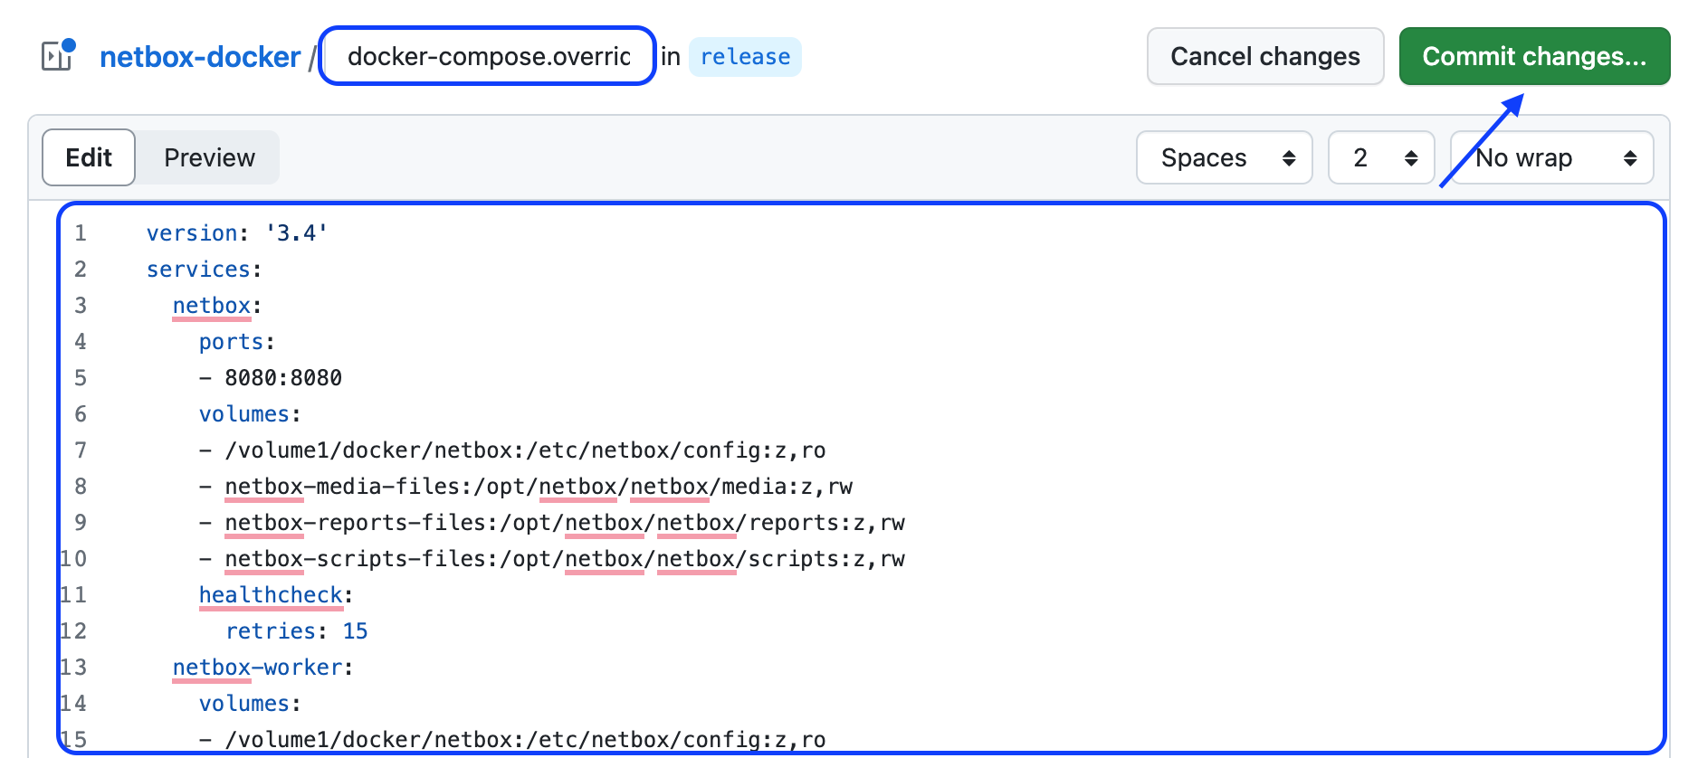The width and height of the screenshot is (1698, 758).
Task: Click the 8080:8080 port mapping text
Action: [x=283, y=378]
